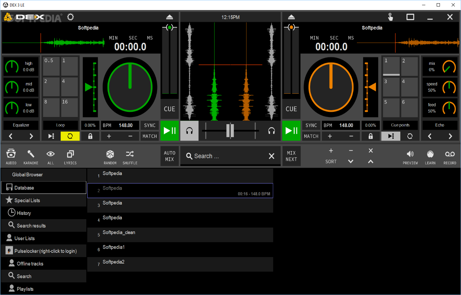The image size is (461, 295).
Task: Open Special Lists in browser
Action: click(44, 200)
